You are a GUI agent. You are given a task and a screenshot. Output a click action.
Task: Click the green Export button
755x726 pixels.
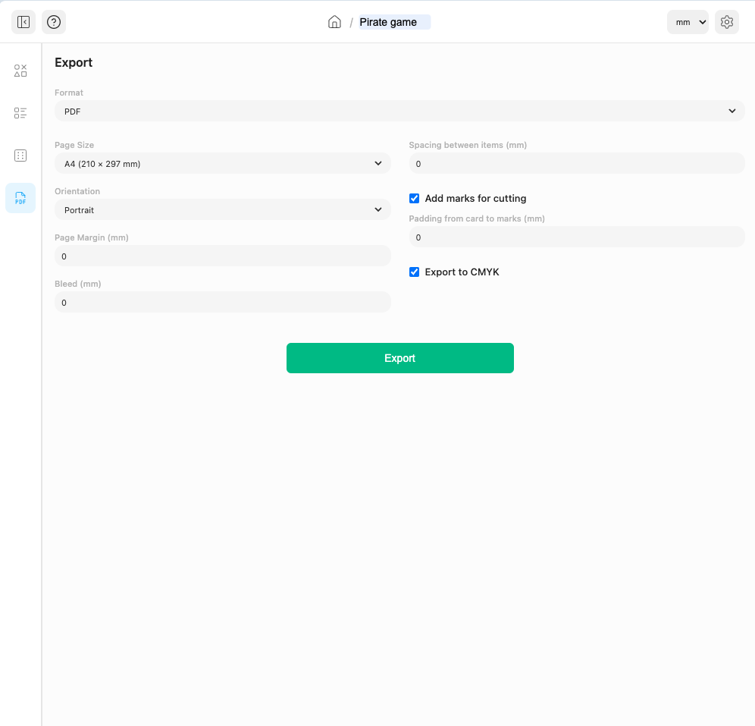click(400, 358)
